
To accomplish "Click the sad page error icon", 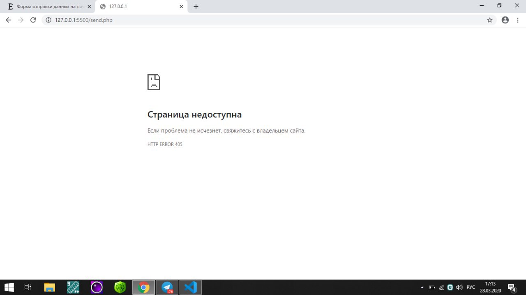I will coord(154,82).
